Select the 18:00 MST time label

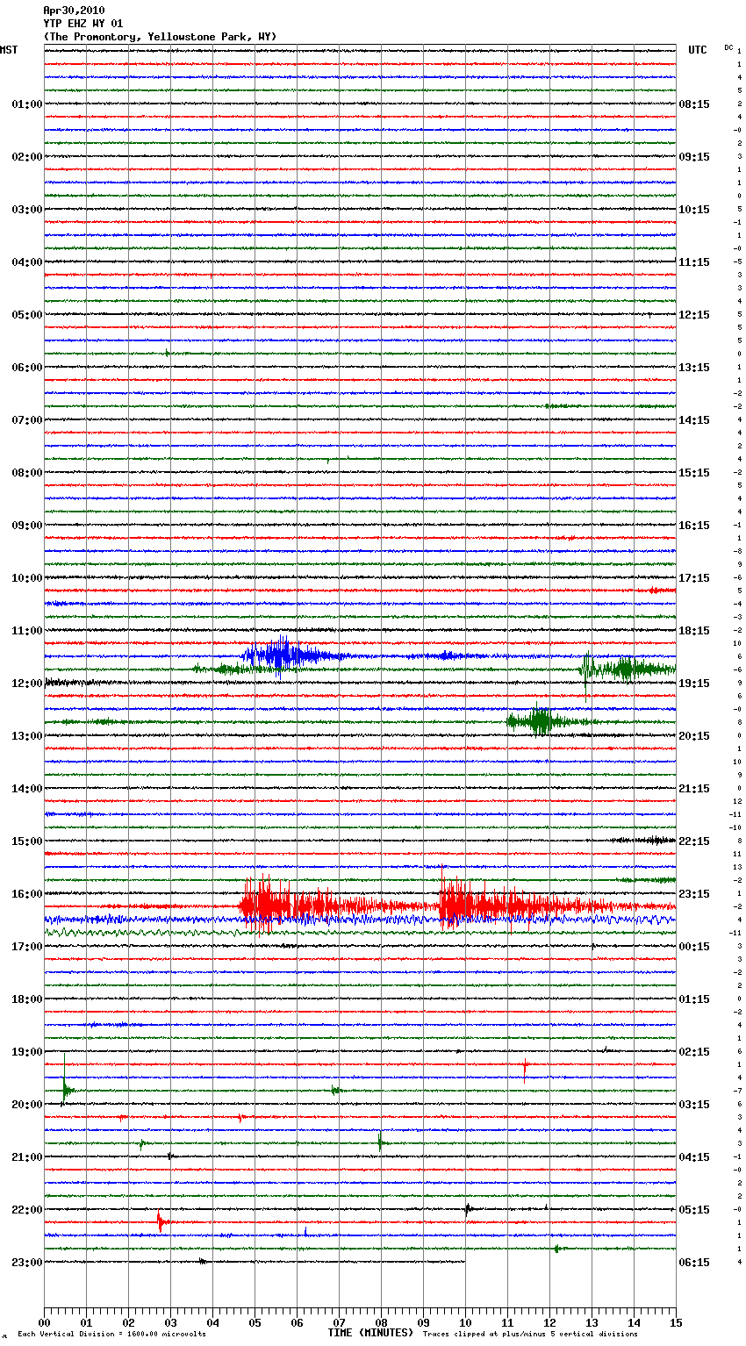(x=27, y=999)
